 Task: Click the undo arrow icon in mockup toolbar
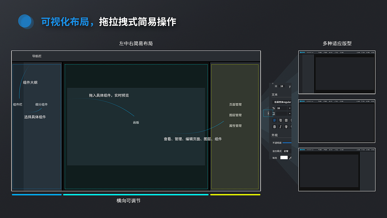click(x=319, y=52)
